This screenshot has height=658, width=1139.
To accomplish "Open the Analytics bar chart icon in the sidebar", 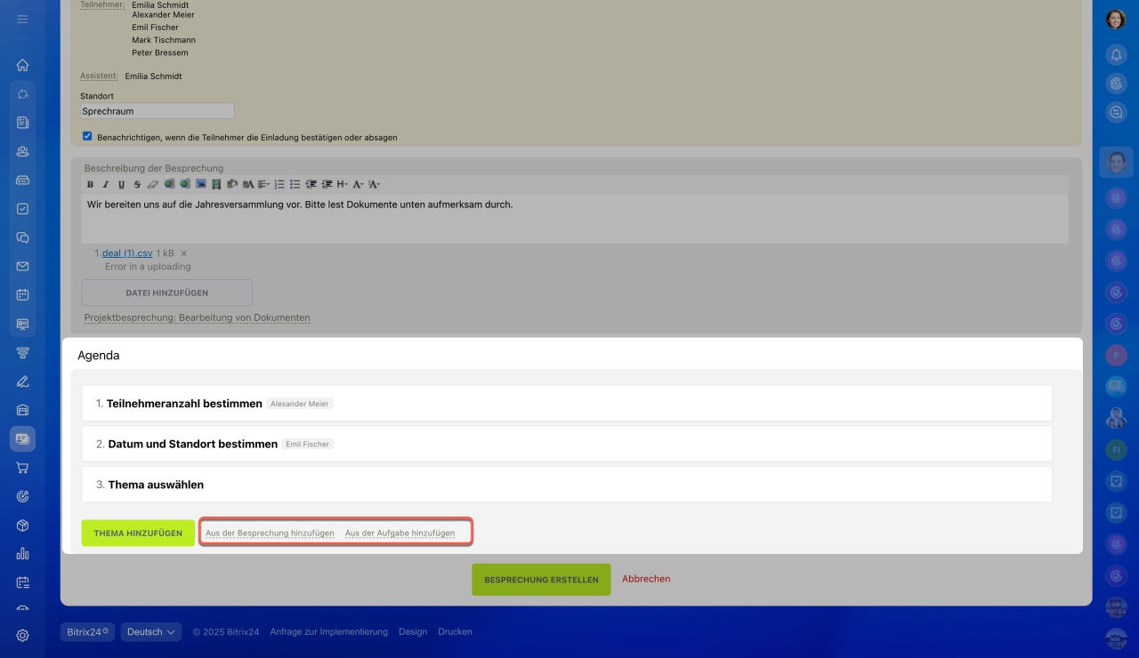I will 22,553.
